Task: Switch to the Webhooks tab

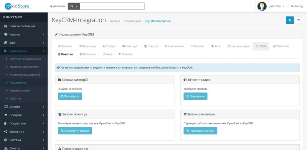Action: 281,46
